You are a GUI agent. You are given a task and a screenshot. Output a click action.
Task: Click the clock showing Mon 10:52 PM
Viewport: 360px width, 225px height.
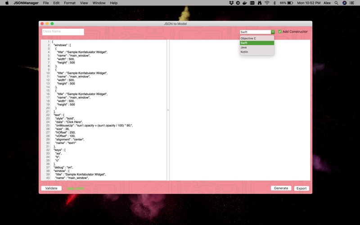(x=309, y=3)
